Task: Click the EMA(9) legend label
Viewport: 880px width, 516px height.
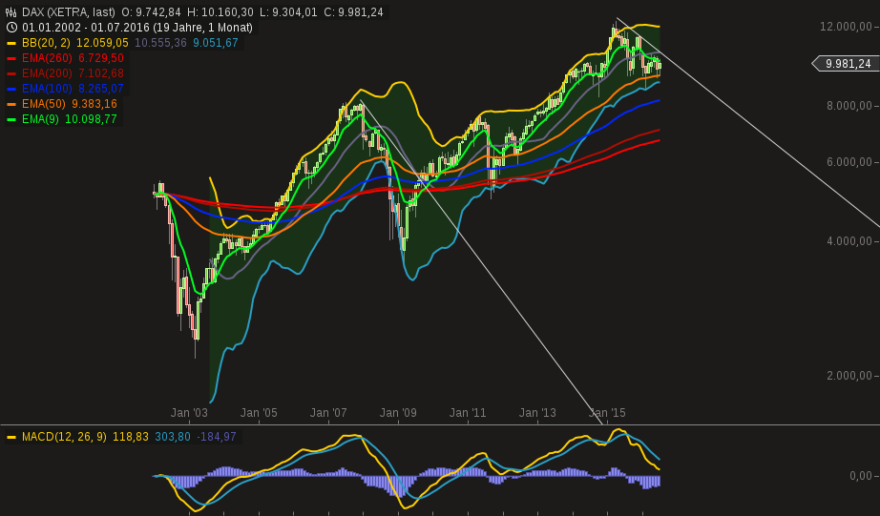Action: click(40, 119)
